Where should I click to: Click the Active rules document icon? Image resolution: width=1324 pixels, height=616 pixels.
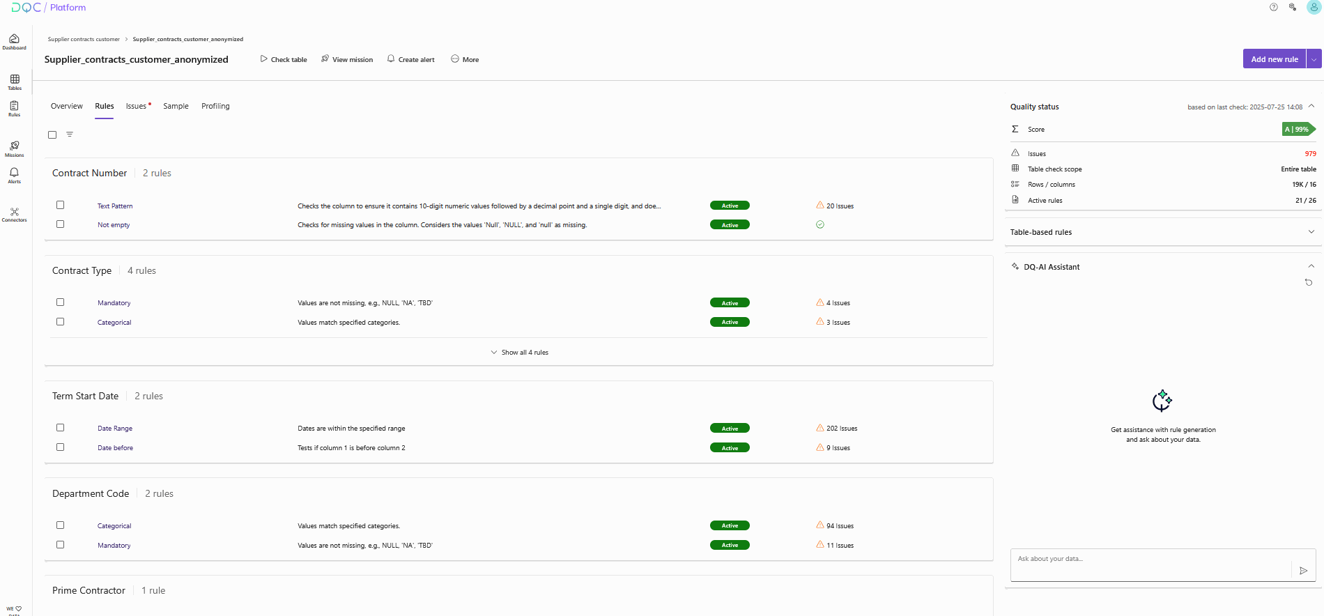pyautogui.click(x=1015, y=200)
